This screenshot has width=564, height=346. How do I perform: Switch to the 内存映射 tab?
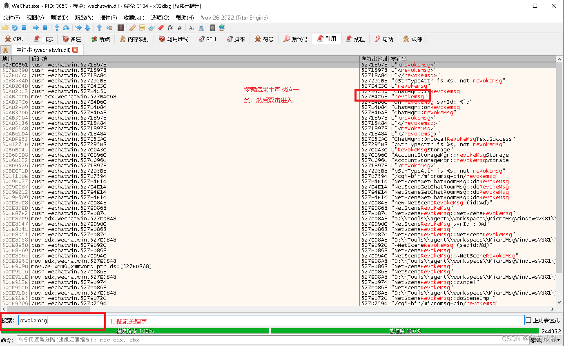(x=134, y=39)
